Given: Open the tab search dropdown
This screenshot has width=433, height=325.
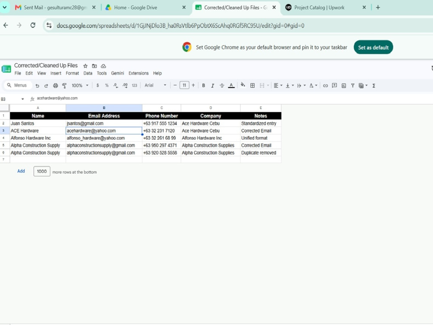Looking at the screenshot, I should click(5, 7).
